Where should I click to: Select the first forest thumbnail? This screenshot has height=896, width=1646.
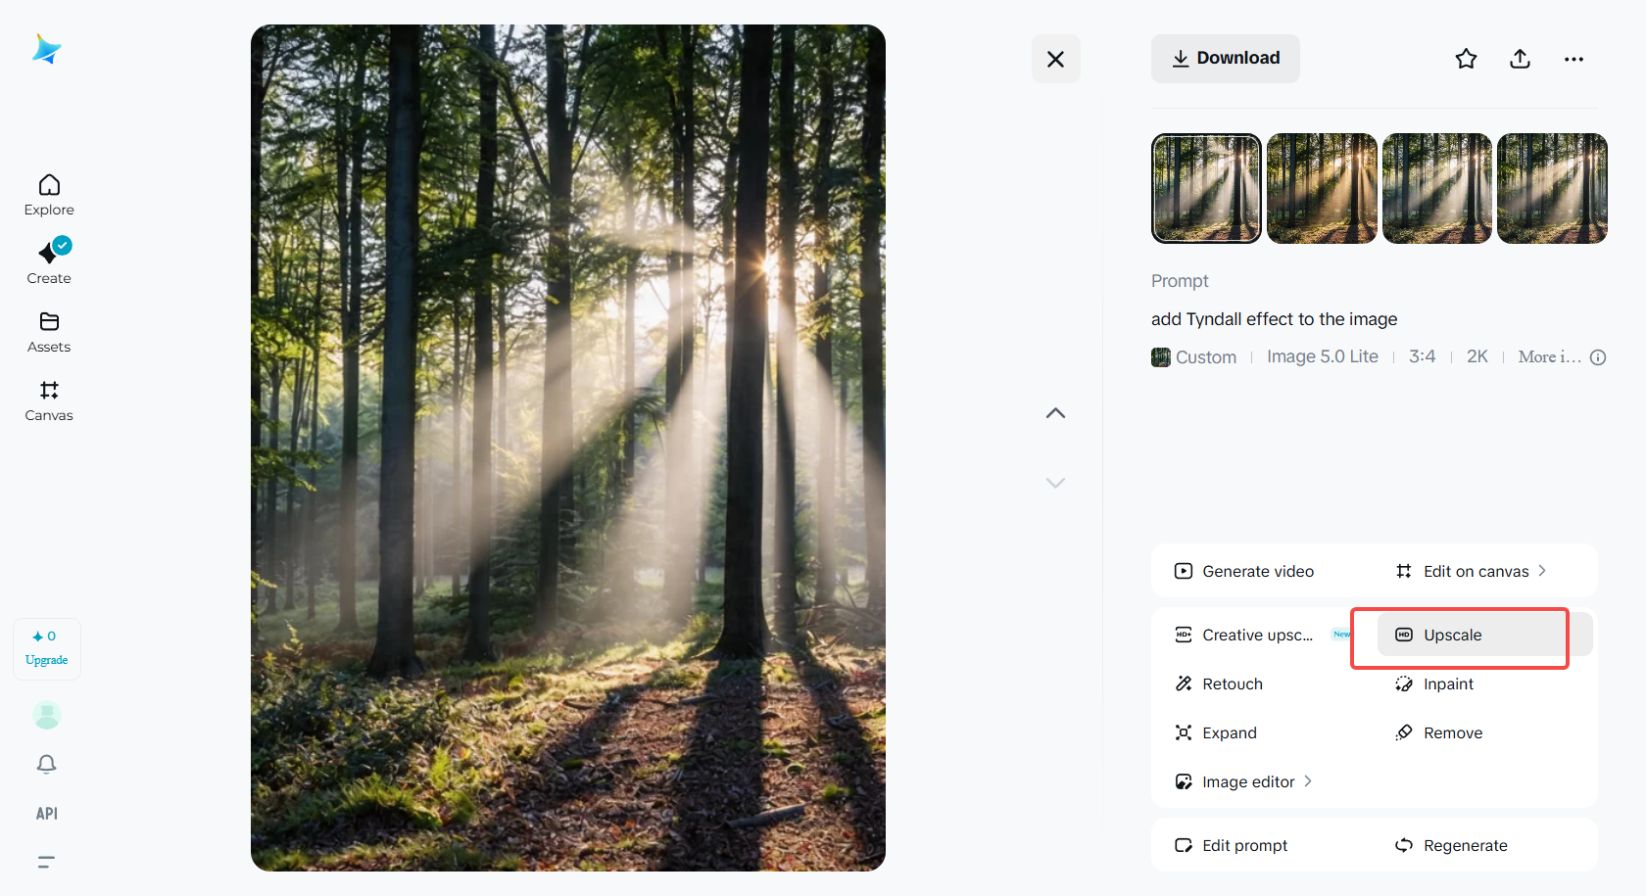[x=1206, y=188]
